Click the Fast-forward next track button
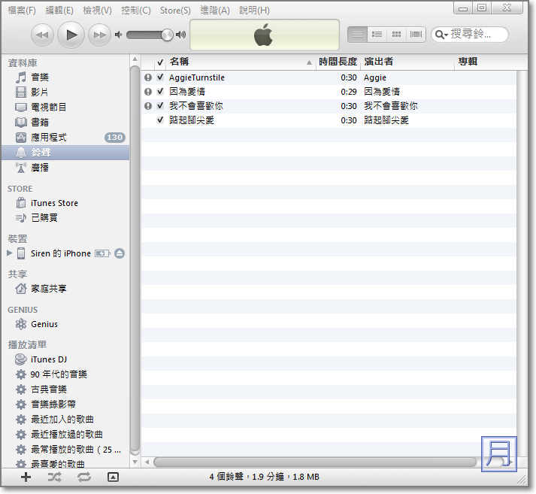 pyautogui.click(x=99, y=35)
